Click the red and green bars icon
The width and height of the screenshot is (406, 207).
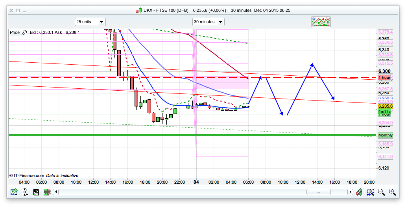(47, 192)
